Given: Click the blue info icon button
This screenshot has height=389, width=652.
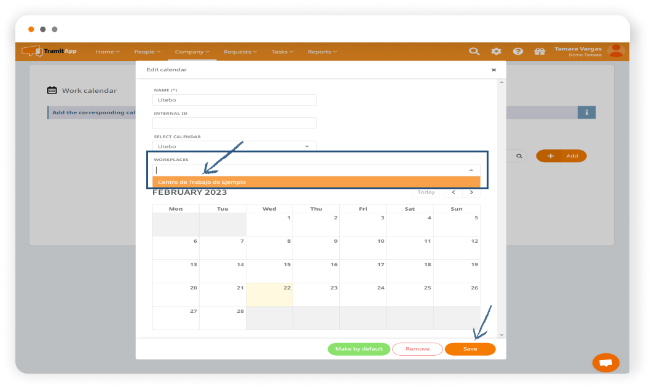Looking at the screenshot, I should [x=586, y=112].
